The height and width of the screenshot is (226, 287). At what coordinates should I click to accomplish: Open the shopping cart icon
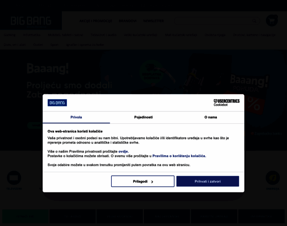tap(272, 21)
